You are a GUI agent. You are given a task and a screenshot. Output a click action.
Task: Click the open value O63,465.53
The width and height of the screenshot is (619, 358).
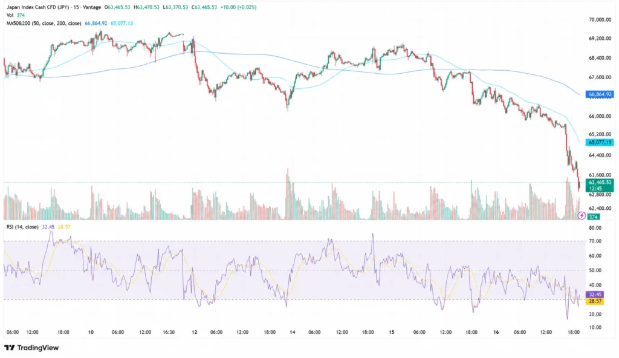pyautogui.click(x=117, y=7)
